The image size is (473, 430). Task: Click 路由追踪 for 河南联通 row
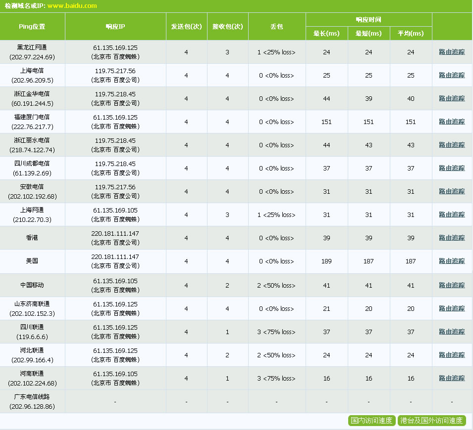pyautogui.click(x=452, y=378)
